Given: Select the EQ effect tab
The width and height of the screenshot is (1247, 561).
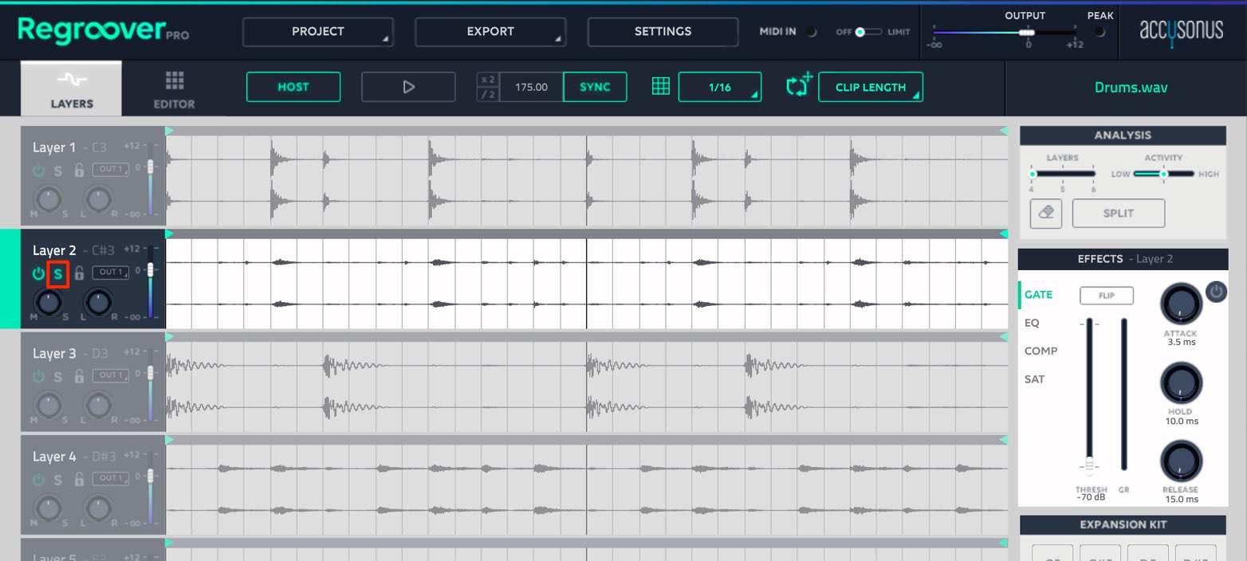Looking at the screenshot, I should pos(1032,323).
